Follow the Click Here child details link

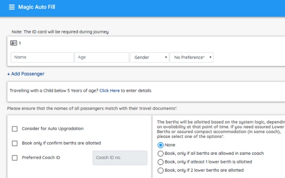coord(110,91)
